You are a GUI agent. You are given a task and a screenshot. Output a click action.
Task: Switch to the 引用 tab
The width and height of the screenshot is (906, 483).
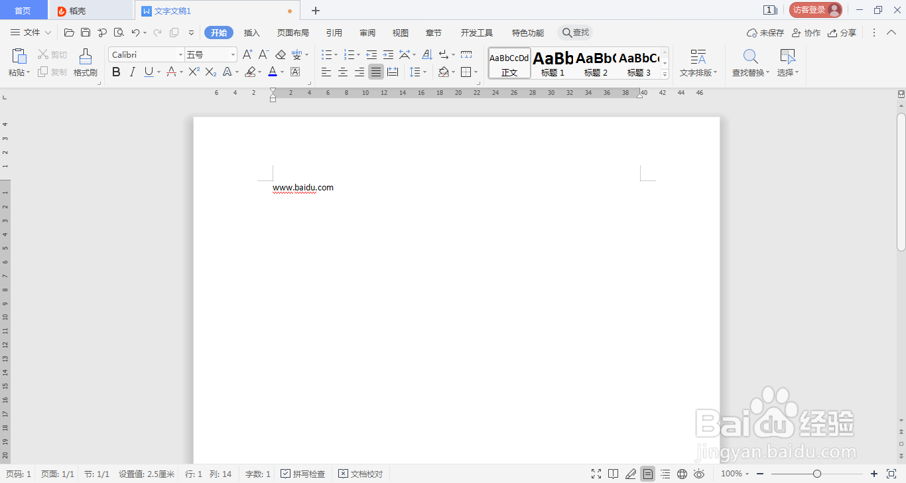tap(334, 33)
